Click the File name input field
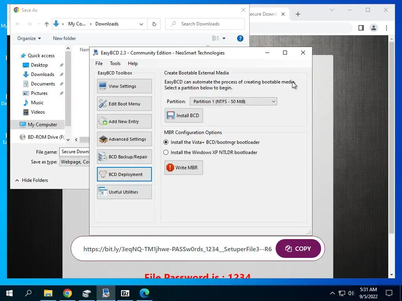 tap(74, 152)
